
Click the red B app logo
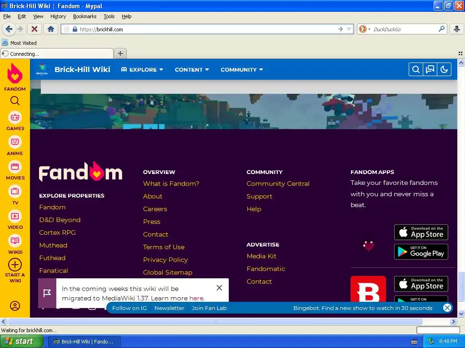pyautogui.click(x=368, y=289)
